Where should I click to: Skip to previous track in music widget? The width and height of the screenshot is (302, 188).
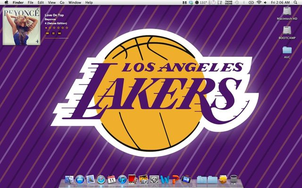[47, 33]
